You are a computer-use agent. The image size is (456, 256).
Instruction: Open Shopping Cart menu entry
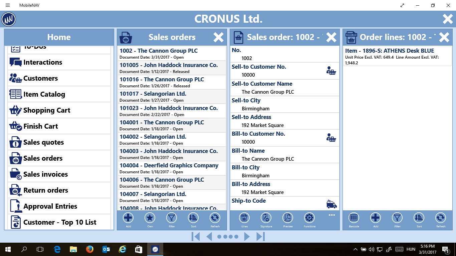59,110
